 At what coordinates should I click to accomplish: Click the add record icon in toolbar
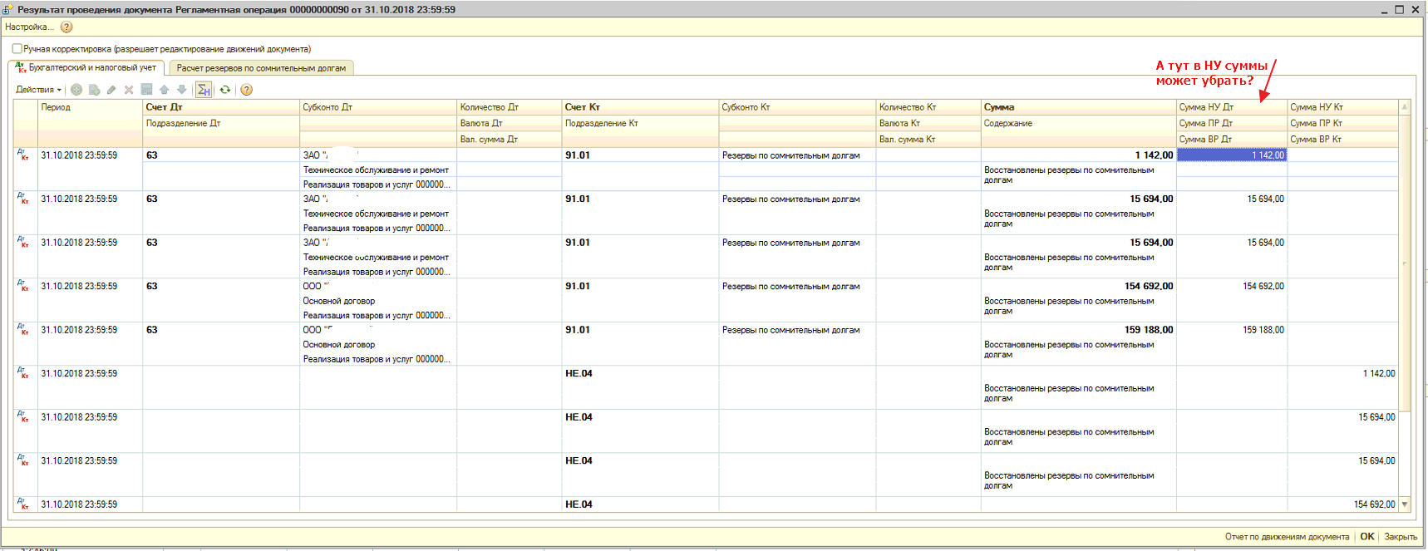[x=76, y=90]
